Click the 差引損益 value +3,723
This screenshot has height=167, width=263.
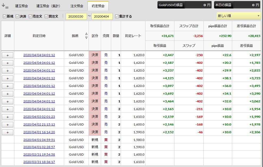(255, 78)
